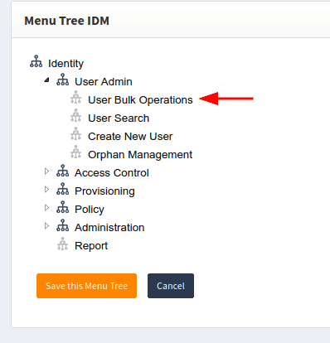Click the Cancel button
This screenshot has height=343, width=330.
(171, 286)
